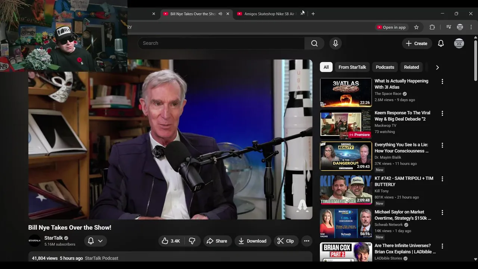Image resolution: width=478 pixels, height=269 pixels.
Task: Open What Is Actually Happening With 3I Atlas title
Action: [401, 84]
